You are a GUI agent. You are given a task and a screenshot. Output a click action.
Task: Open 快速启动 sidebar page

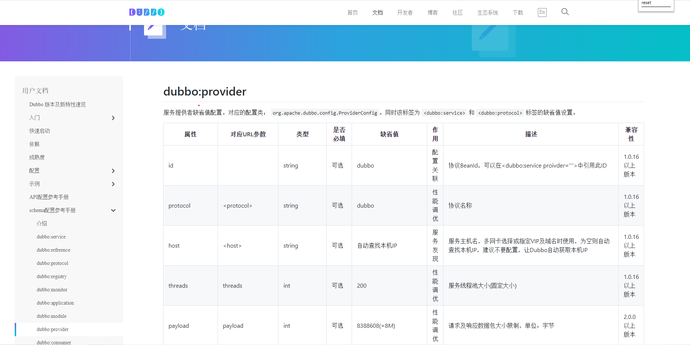40,131
